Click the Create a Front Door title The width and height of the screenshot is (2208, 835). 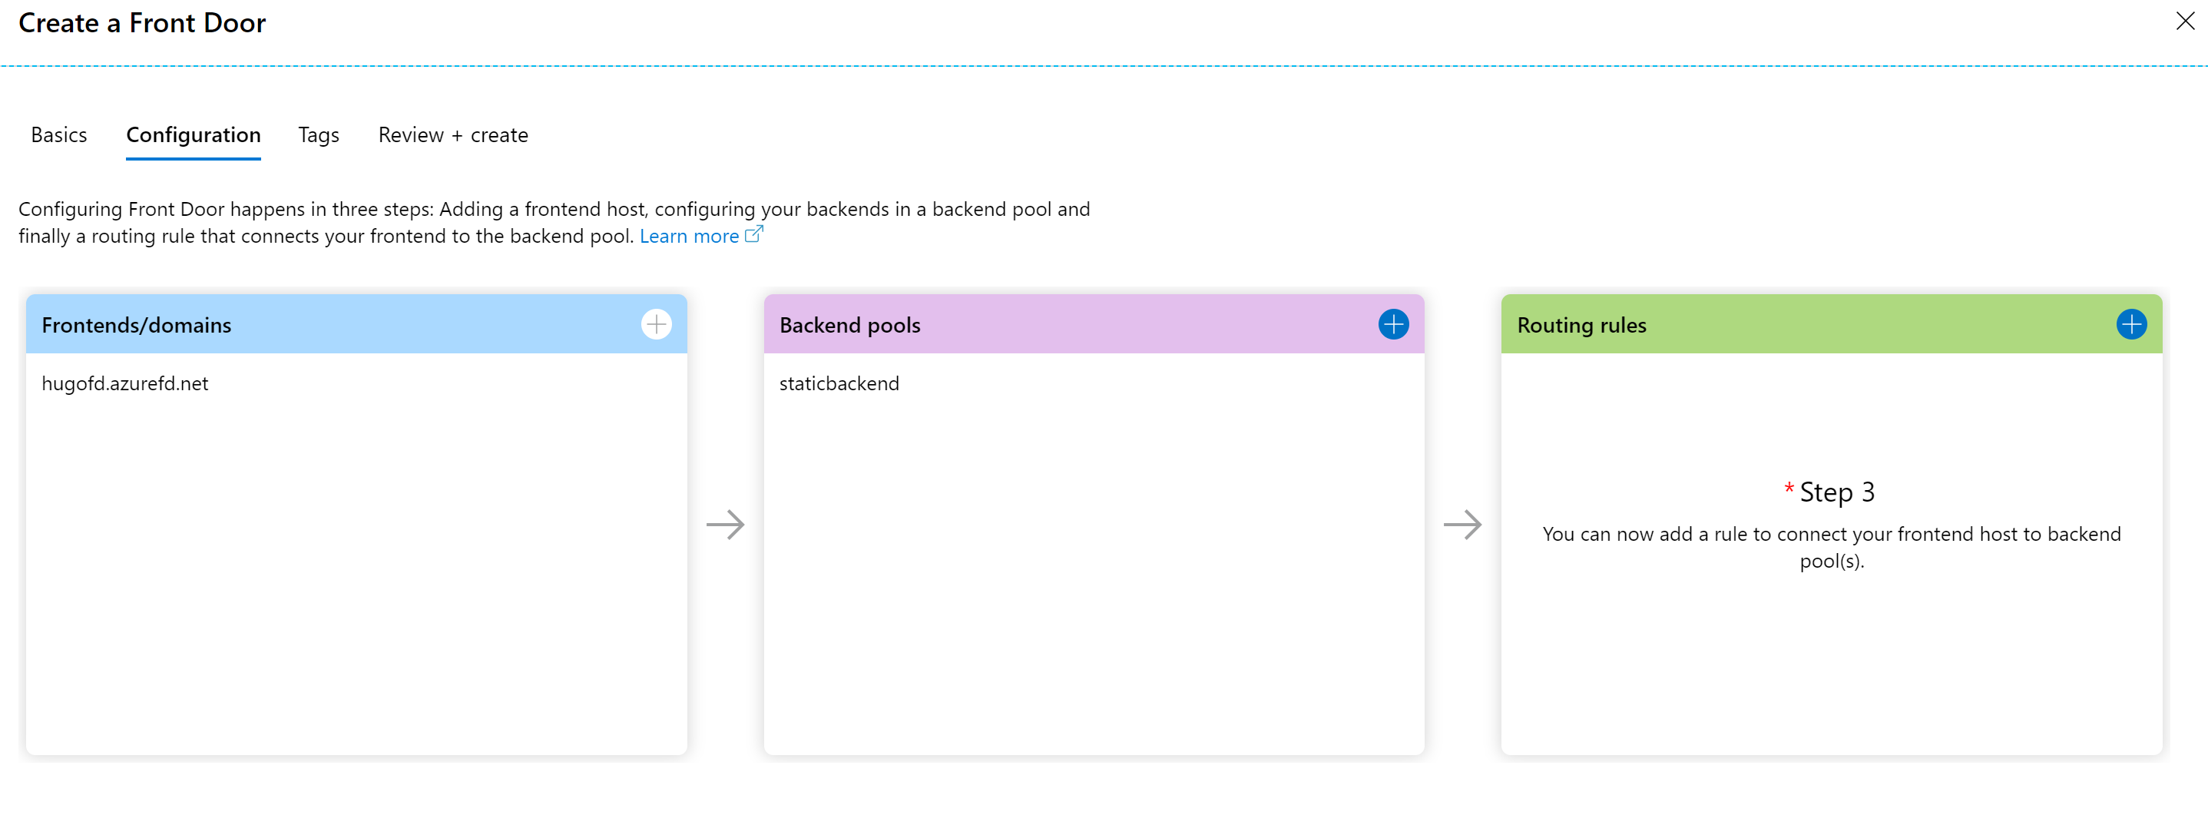pyautogui.click(x=142, y=23)
